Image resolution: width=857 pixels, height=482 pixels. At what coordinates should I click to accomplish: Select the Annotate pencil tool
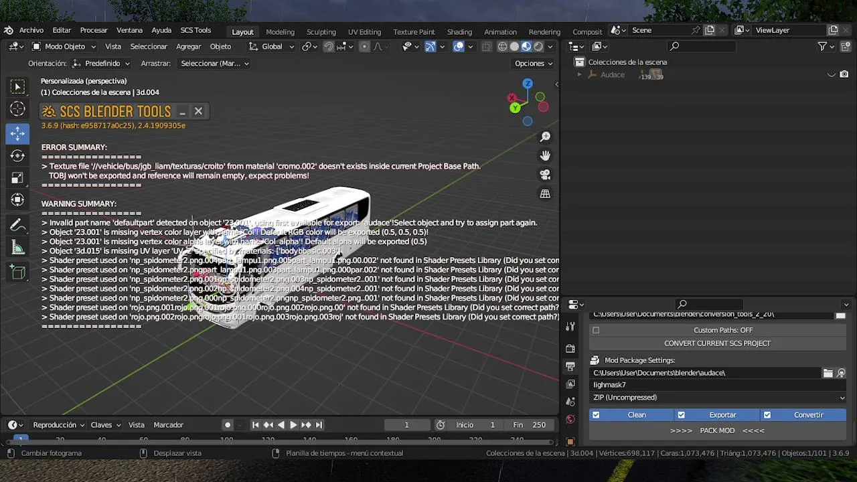[x=17, y=225]
